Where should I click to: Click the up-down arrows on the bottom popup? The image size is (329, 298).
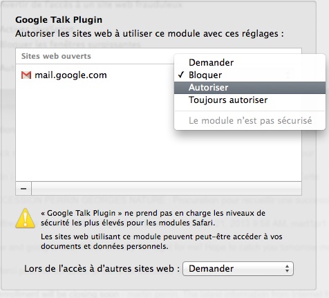click(x=287, y=268)
